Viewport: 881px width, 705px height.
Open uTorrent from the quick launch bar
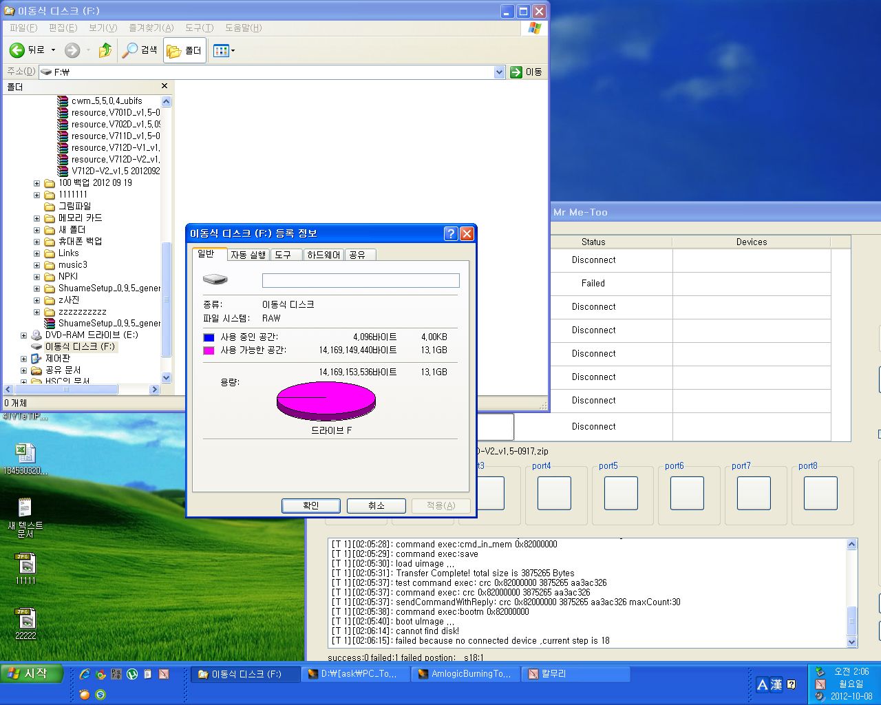click(132, 674)
